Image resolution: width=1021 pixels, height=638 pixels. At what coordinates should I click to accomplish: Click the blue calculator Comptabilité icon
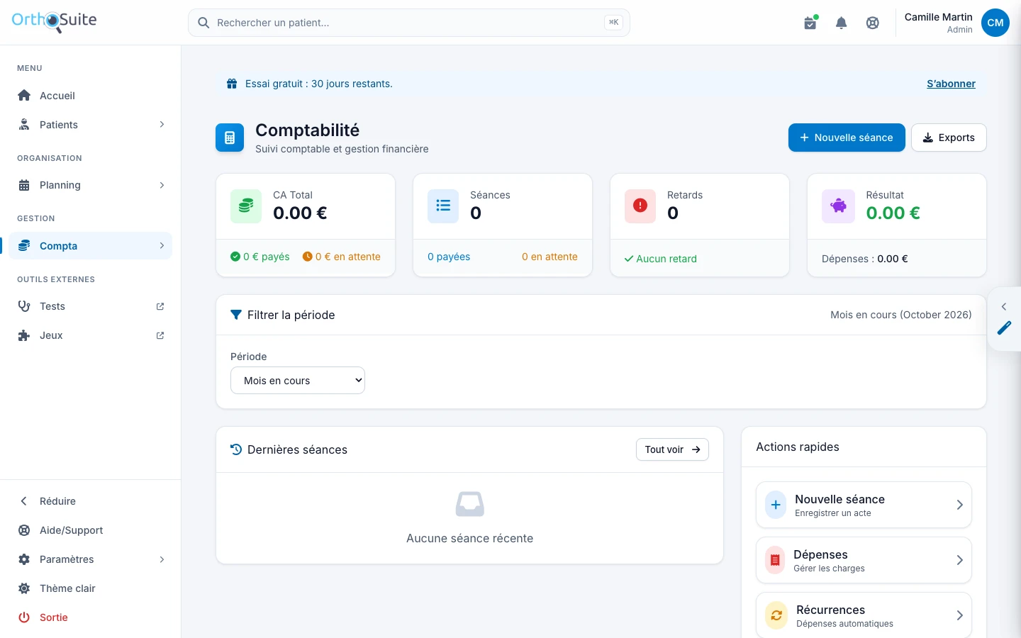pos(230,138)
